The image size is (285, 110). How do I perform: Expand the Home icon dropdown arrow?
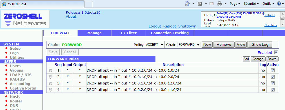193,4
